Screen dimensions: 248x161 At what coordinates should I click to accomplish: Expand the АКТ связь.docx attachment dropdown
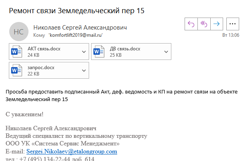pyautogui.click(x=84, y=52)
